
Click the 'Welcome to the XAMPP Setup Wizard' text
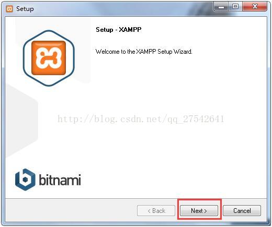point(144,52)
